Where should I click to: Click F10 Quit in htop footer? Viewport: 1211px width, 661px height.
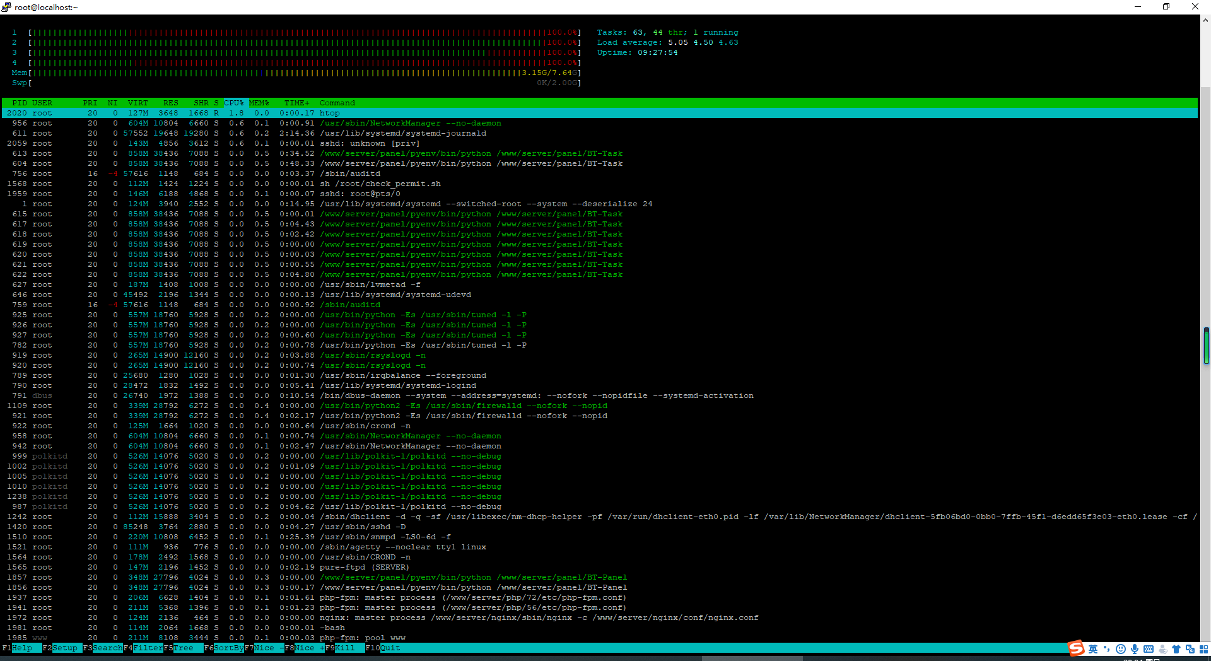point(382,648)
